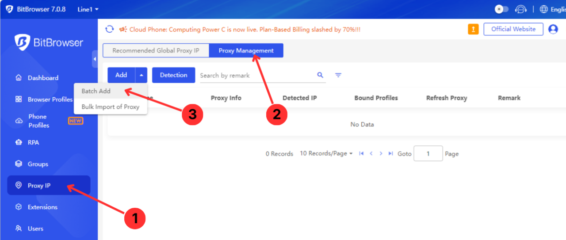This screenshot has height=240, width=566.
Task: Click the NEW badge on Phone Profiles
Action: click(x=76, y=121)
